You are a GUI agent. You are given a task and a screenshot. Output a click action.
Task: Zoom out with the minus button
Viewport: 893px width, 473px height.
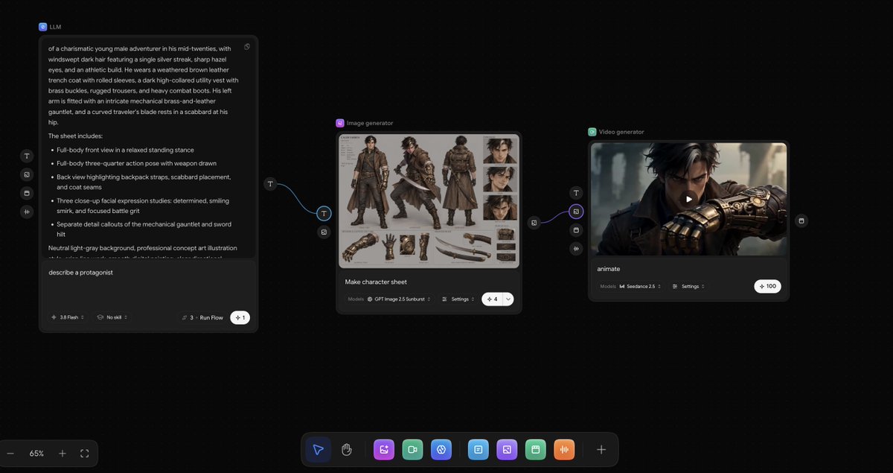[x=10, y=453]
